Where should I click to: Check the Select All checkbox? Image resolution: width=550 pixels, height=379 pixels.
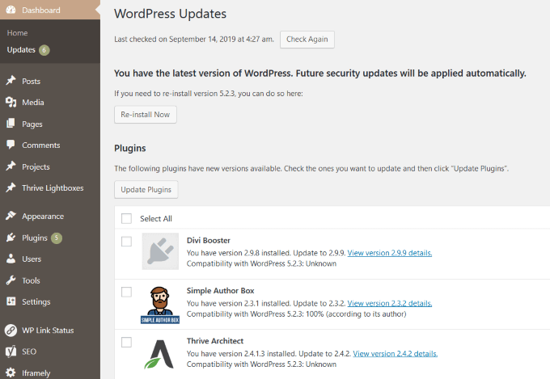126,218
